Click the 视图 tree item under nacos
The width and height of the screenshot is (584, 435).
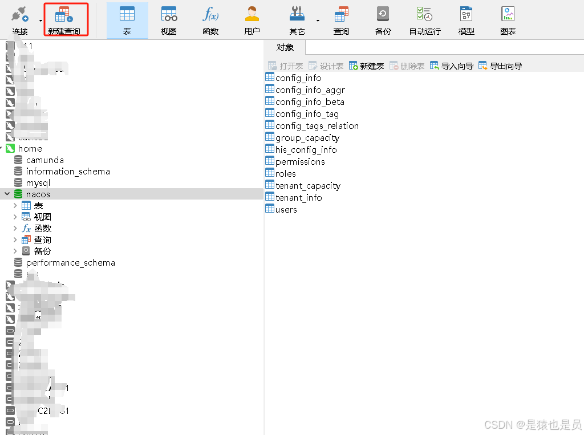(42, 217)
